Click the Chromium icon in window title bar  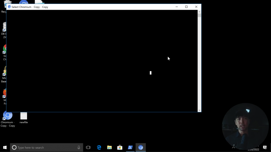(9, 7)
